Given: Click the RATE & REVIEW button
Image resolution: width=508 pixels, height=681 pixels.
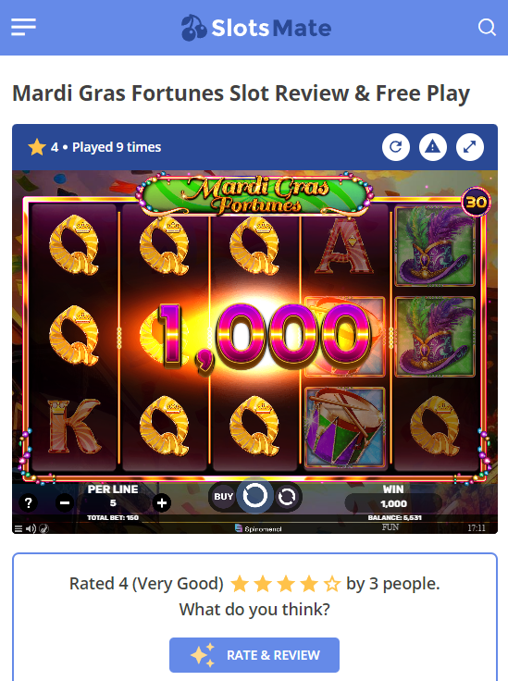Looking at the screenshot, I should click(x=254, y=655).
